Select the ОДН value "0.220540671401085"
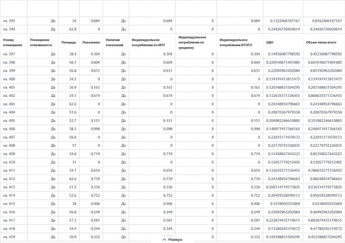 pyautogui.click(x=283, y=62)
